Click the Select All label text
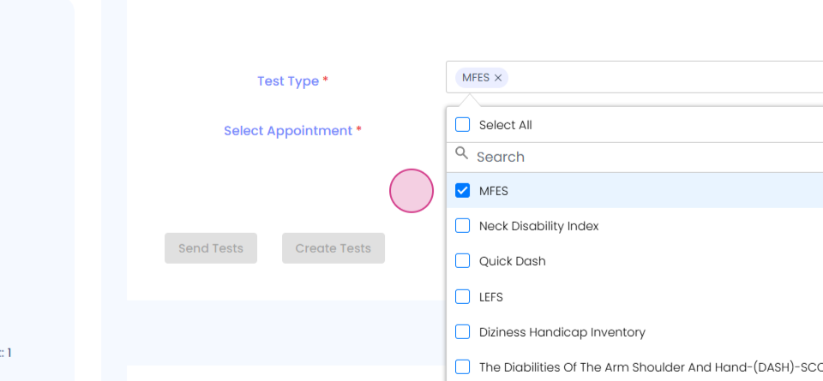The image size is (823, 381). tap(505, 125)
